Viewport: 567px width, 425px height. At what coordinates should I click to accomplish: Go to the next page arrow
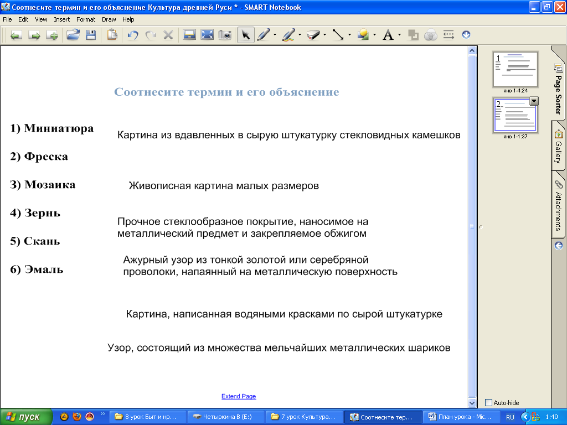coord(34,35)
